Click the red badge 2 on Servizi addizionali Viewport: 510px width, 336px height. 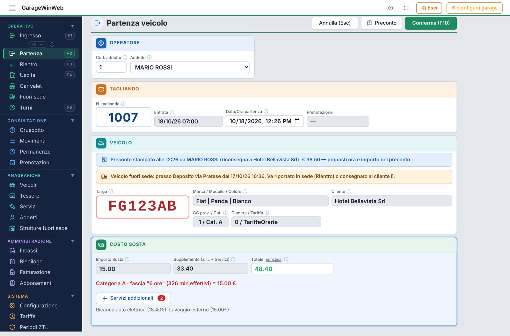pos(161,298)
